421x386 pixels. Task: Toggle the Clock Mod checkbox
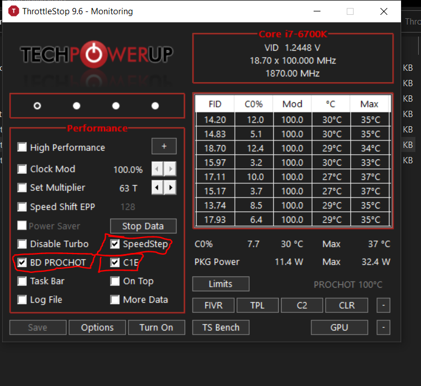pos(22,169)
